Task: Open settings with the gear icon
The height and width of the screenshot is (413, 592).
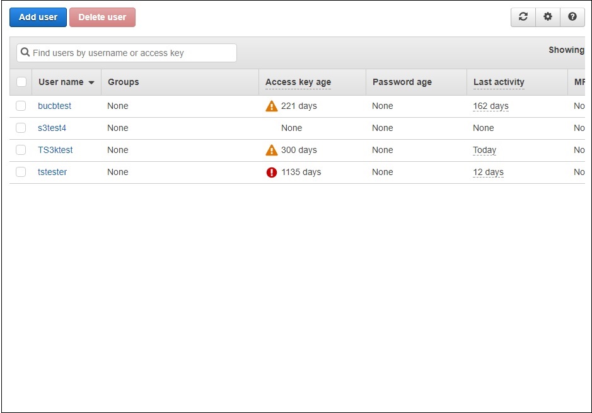Action: tap(547, 17)
